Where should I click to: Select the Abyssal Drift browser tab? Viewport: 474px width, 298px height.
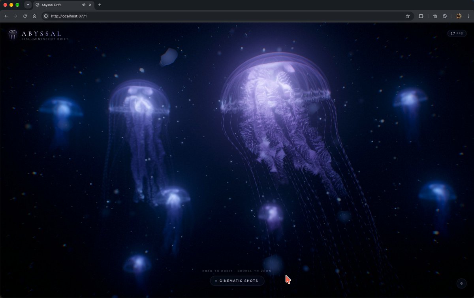[64, 5]
